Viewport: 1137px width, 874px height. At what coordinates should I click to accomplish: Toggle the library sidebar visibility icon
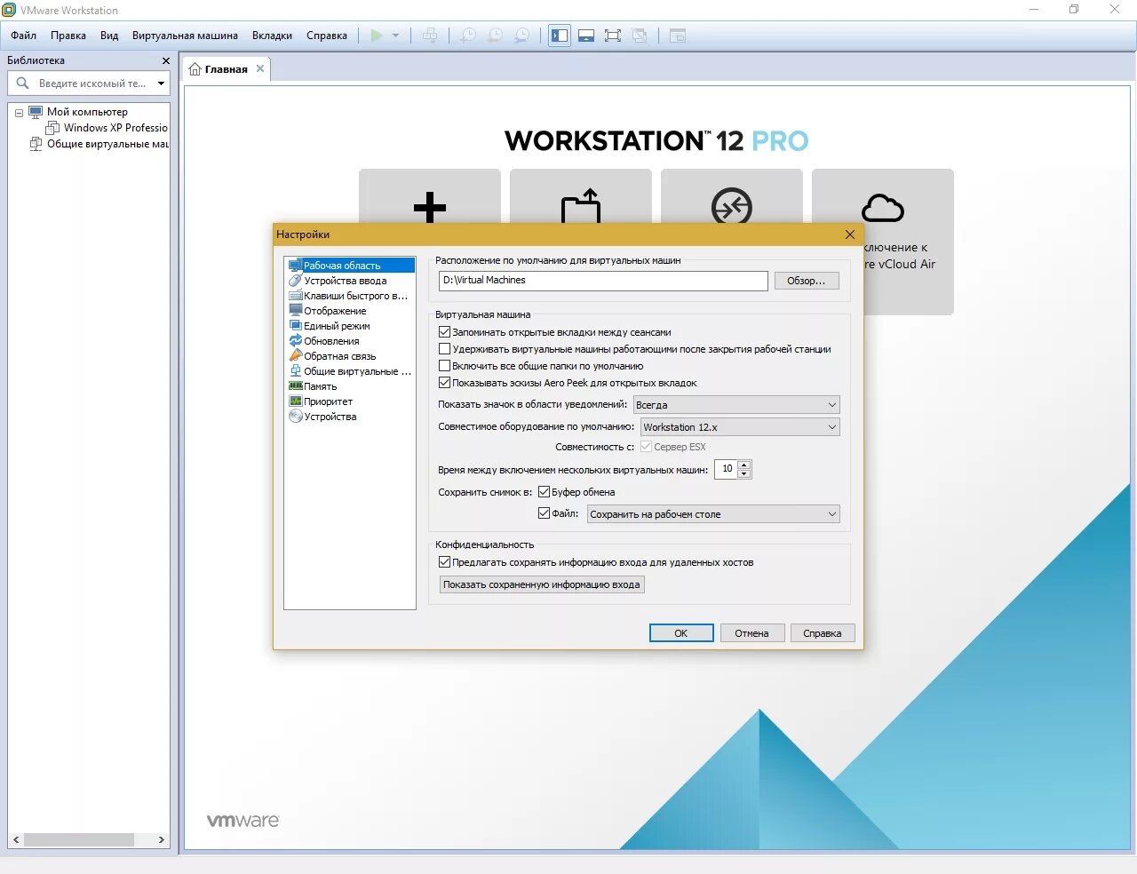point(559,36)
